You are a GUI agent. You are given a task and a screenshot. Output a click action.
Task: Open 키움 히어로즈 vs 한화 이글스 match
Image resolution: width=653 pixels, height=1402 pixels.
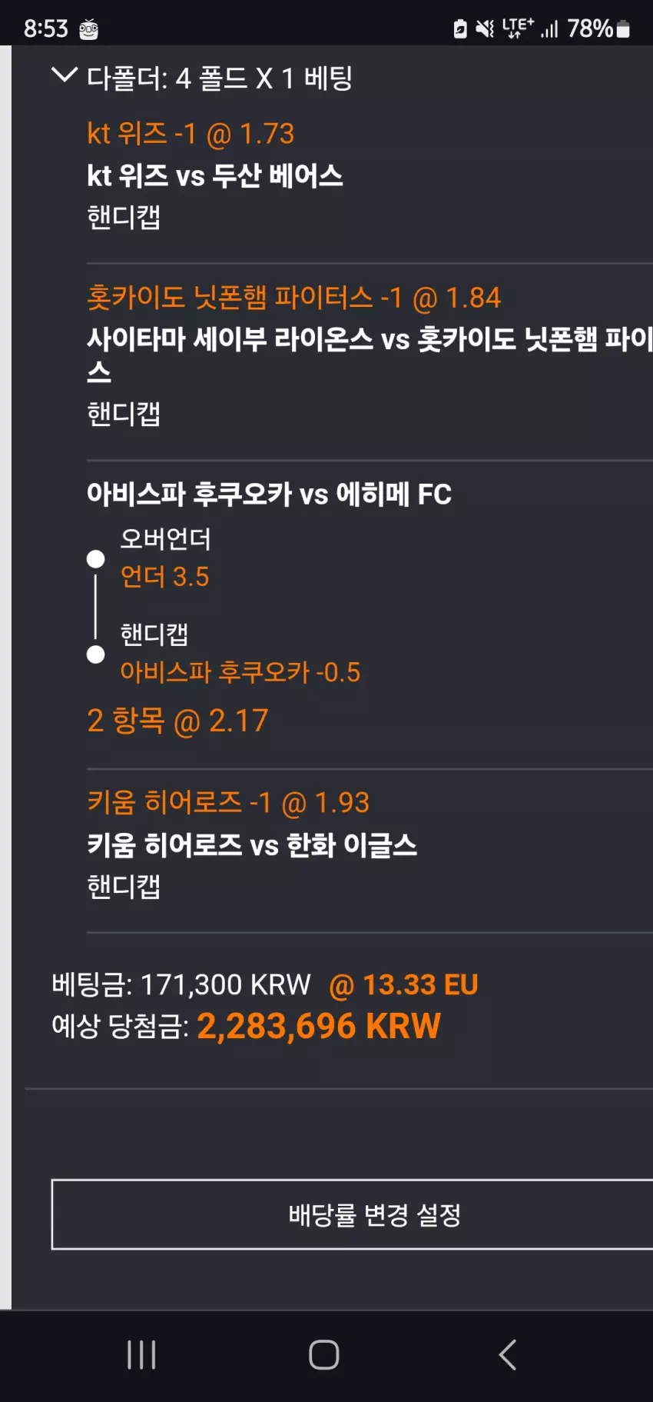tap(252, 845)
